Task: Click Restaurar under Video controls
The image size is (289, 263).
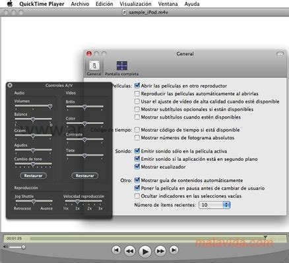Action: [85, 176]
